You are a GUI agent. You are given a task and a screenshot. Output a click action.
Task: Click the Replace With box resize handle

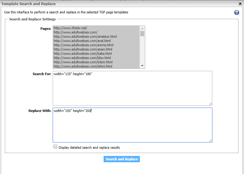coord(210,141)
